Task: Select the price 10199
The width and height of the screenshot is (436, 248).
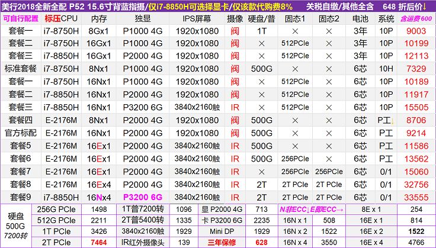Action: [x=416, y=43]
